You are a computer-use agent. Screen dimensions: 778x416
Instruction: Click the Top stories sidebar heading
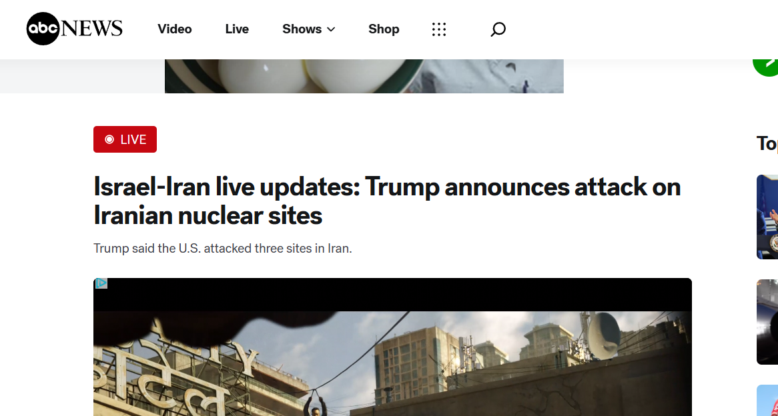tap(767, 143)
